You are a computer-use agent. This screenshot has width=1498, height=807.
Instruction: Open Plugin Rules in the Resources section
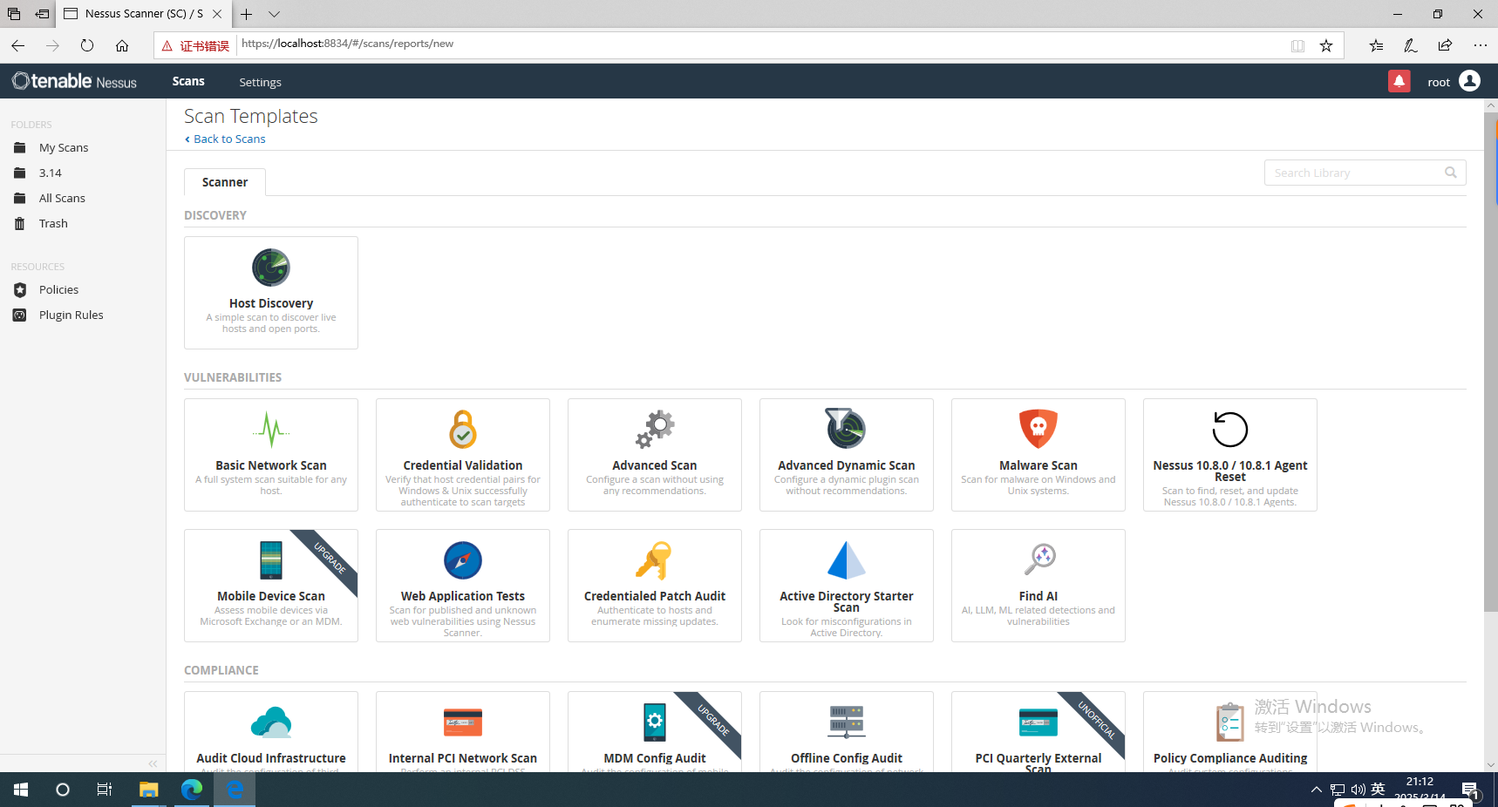pos(71,315)
